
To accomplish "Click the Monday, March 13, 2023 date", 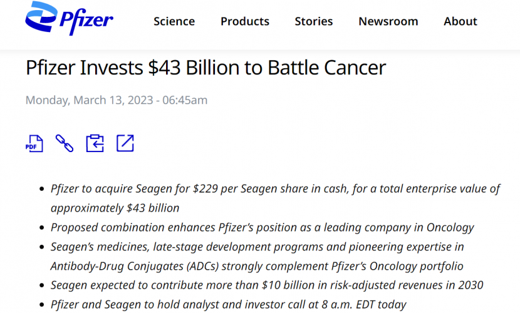I will 117,100.
